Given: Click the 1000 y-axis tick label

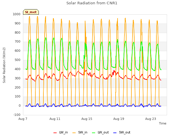Looking at the screenshot, I should click(17, 14).
